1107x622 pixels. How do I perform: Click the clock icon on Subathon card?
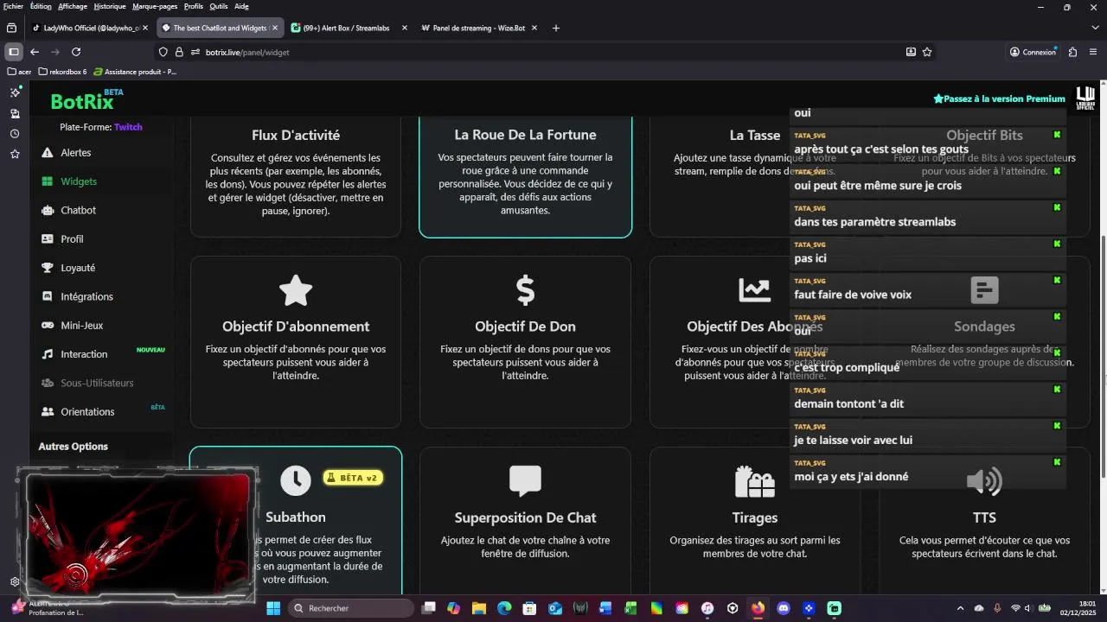(296, 481)
